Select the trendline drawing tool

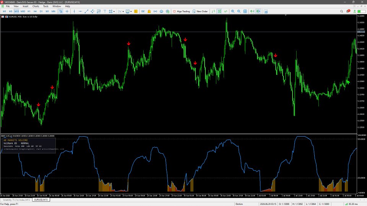point(86,11)
